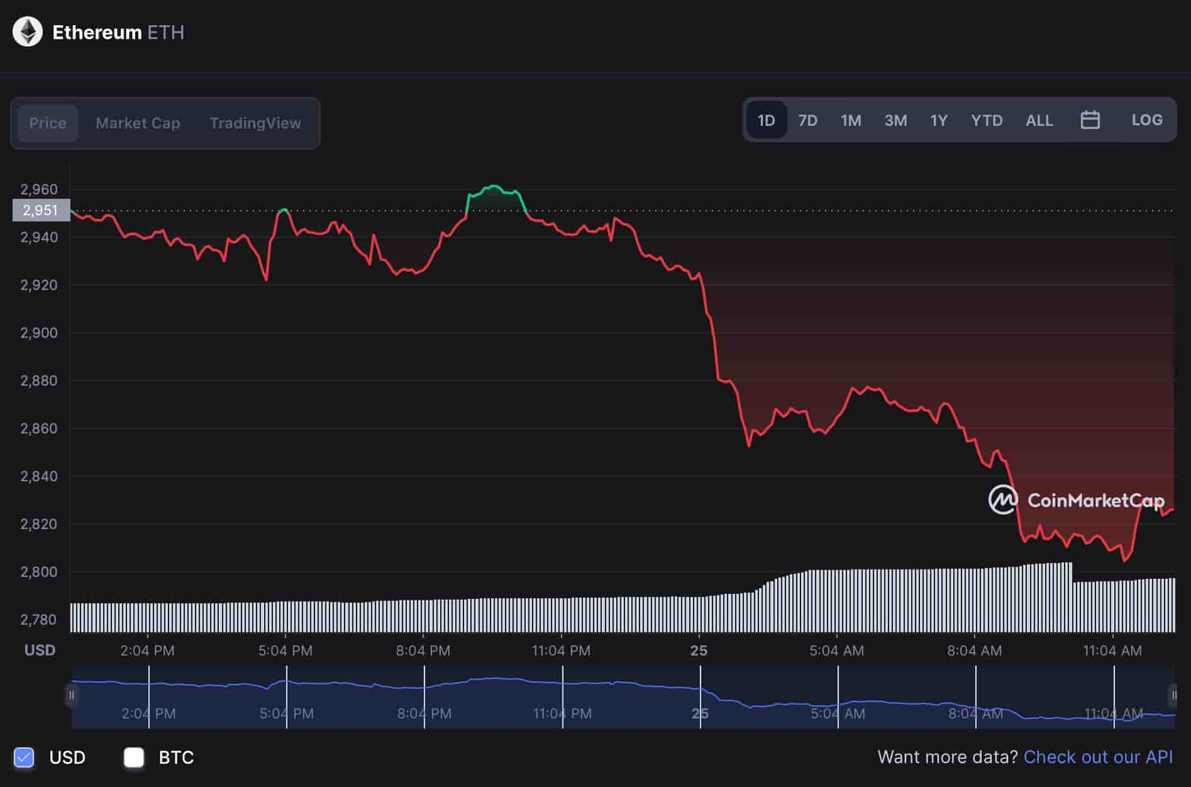
Task: Click the 5:04 AM axis label
Action: tap(836, 650)
